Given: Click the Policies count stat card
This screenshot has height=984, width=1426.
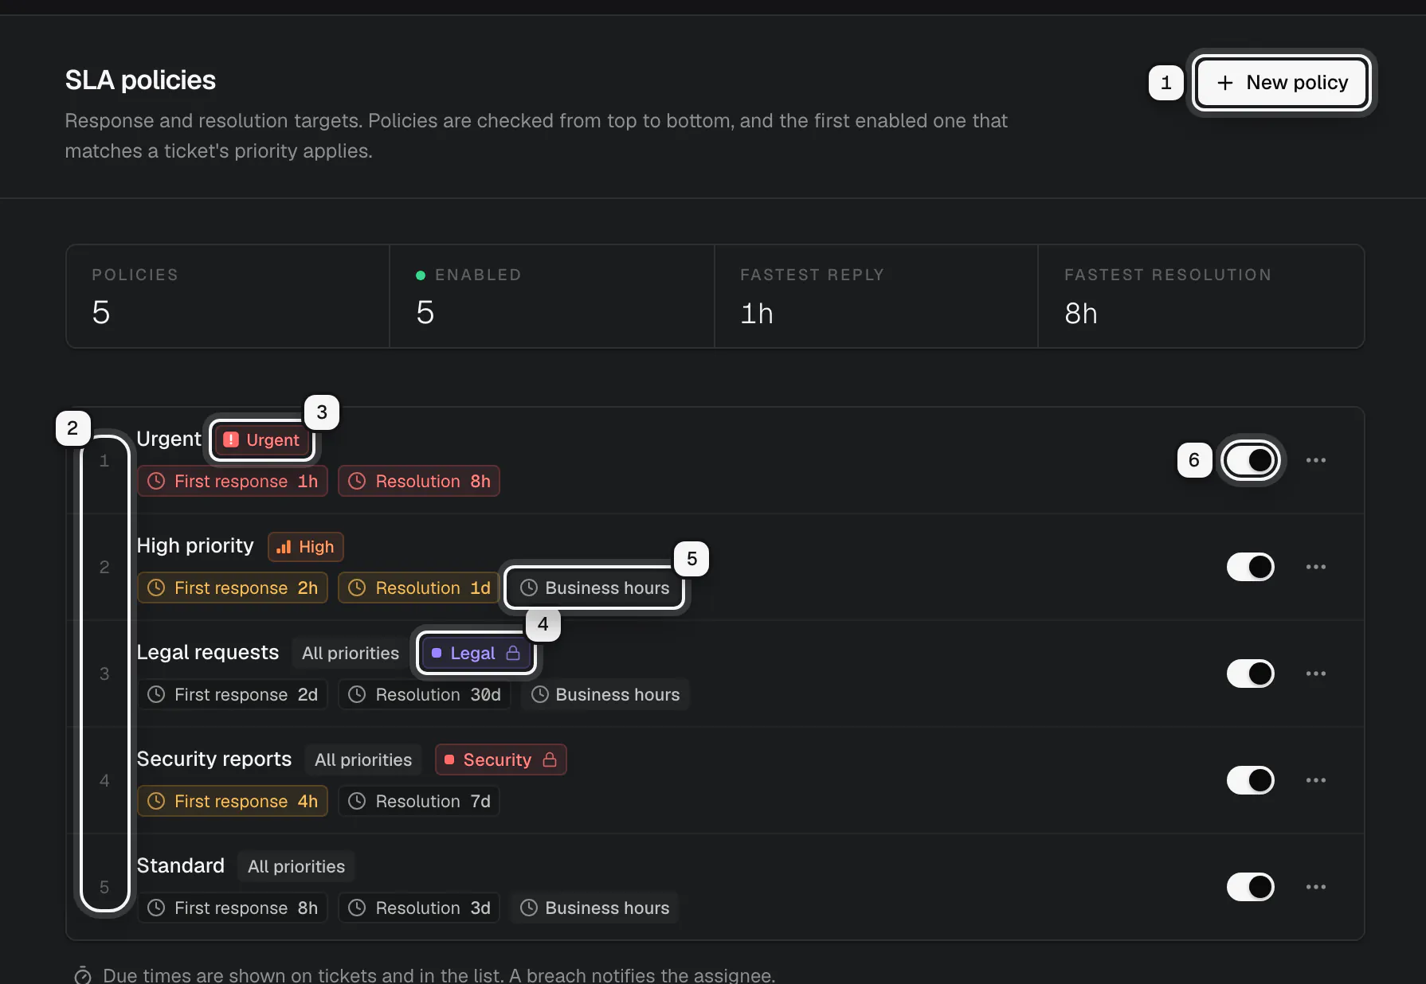Looking at the screenshot, I should 228,296.
